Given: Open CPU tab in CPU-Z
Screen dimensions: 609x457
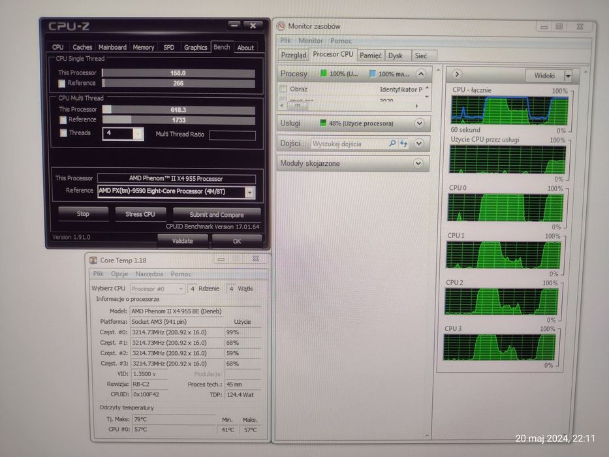Looking at the screenshot, I should point(57,48).
